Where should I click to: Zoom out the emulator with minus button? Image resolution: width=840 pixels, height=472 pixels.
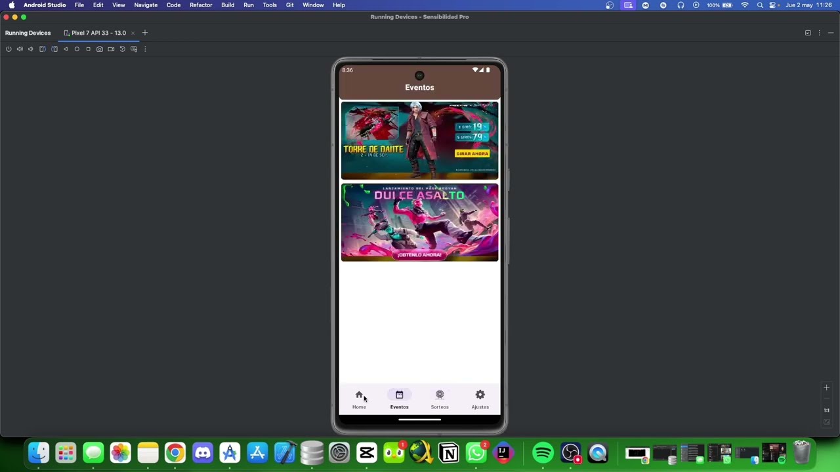pos(827,399)
